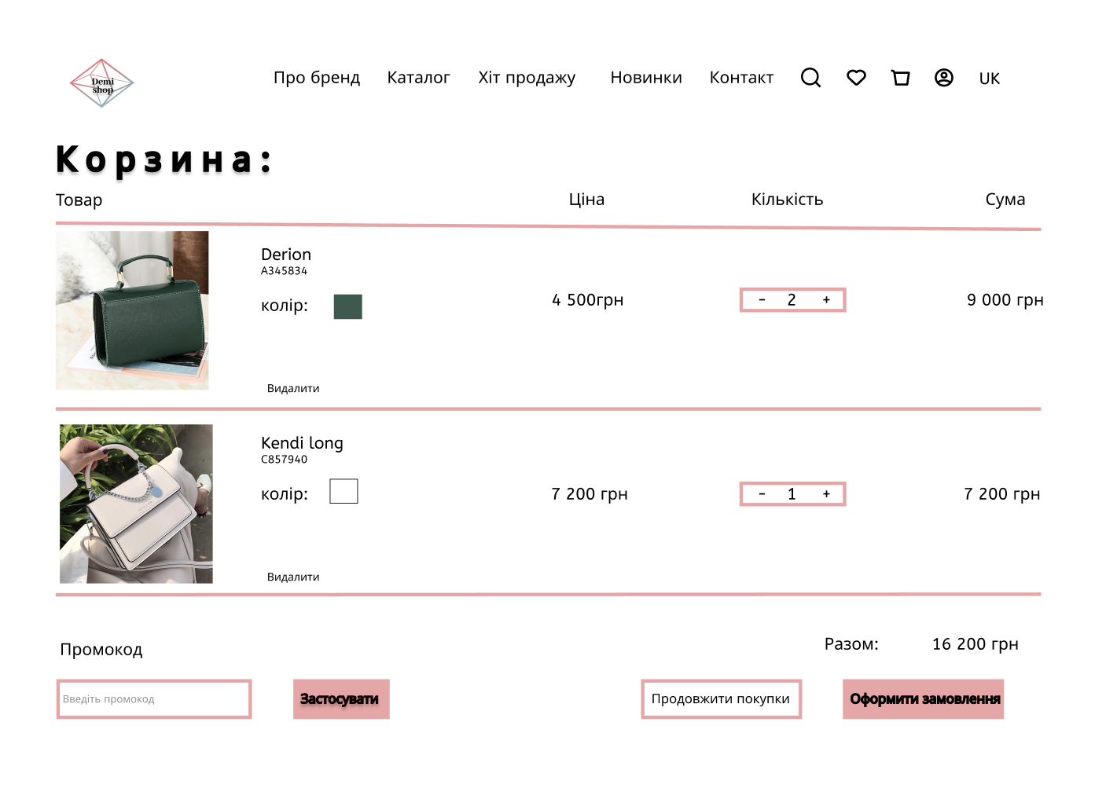The height and width of the screenshot is (810, 1106).
Task: Open the user account profile icon
Action: (944, 78)
